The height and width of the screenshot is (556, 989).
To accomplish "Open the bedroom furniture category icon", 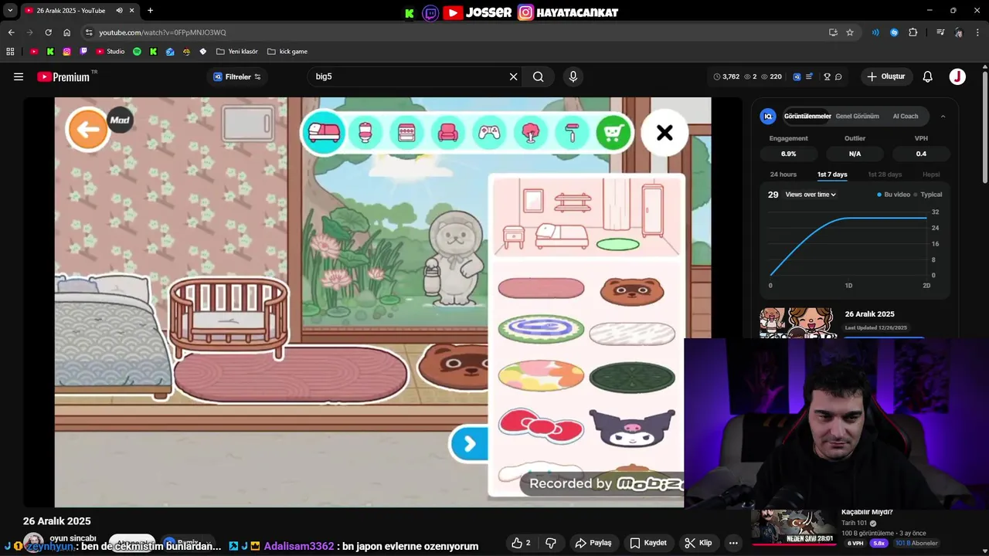I will [324, 133].
